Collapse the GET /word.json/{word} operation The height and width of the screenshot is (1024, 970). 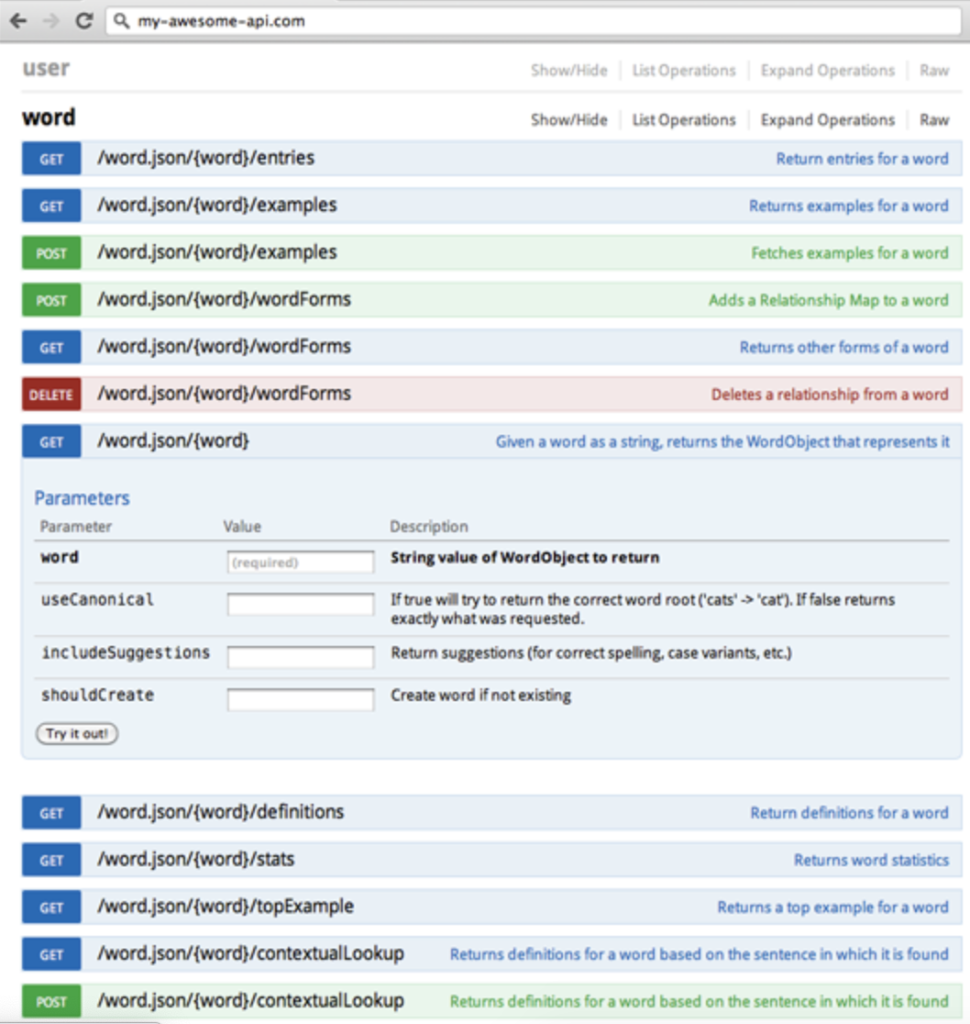click(173, 441)
